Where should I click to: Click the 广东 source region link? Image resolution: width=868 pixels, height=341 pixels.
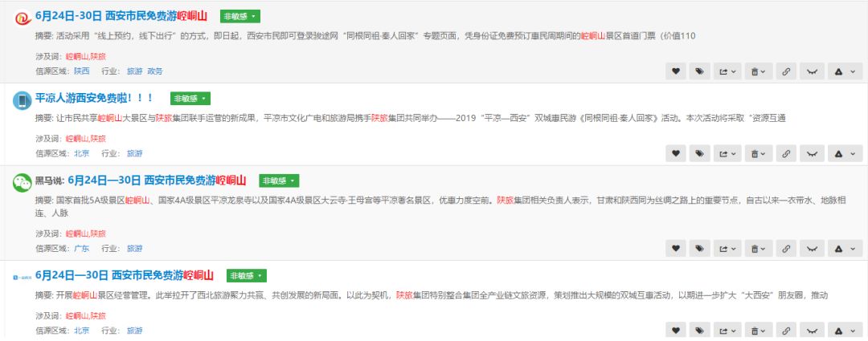tap(82, 249)
